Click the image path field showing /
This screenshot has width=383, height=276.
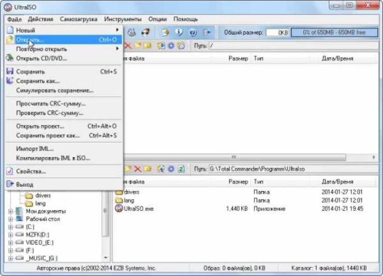293,45
